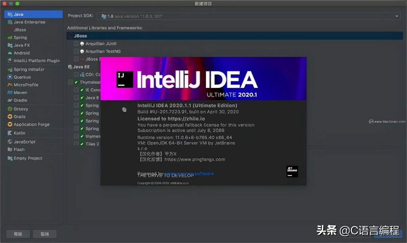Tick the Arquillian TestNG checkbox

[76, 52]
